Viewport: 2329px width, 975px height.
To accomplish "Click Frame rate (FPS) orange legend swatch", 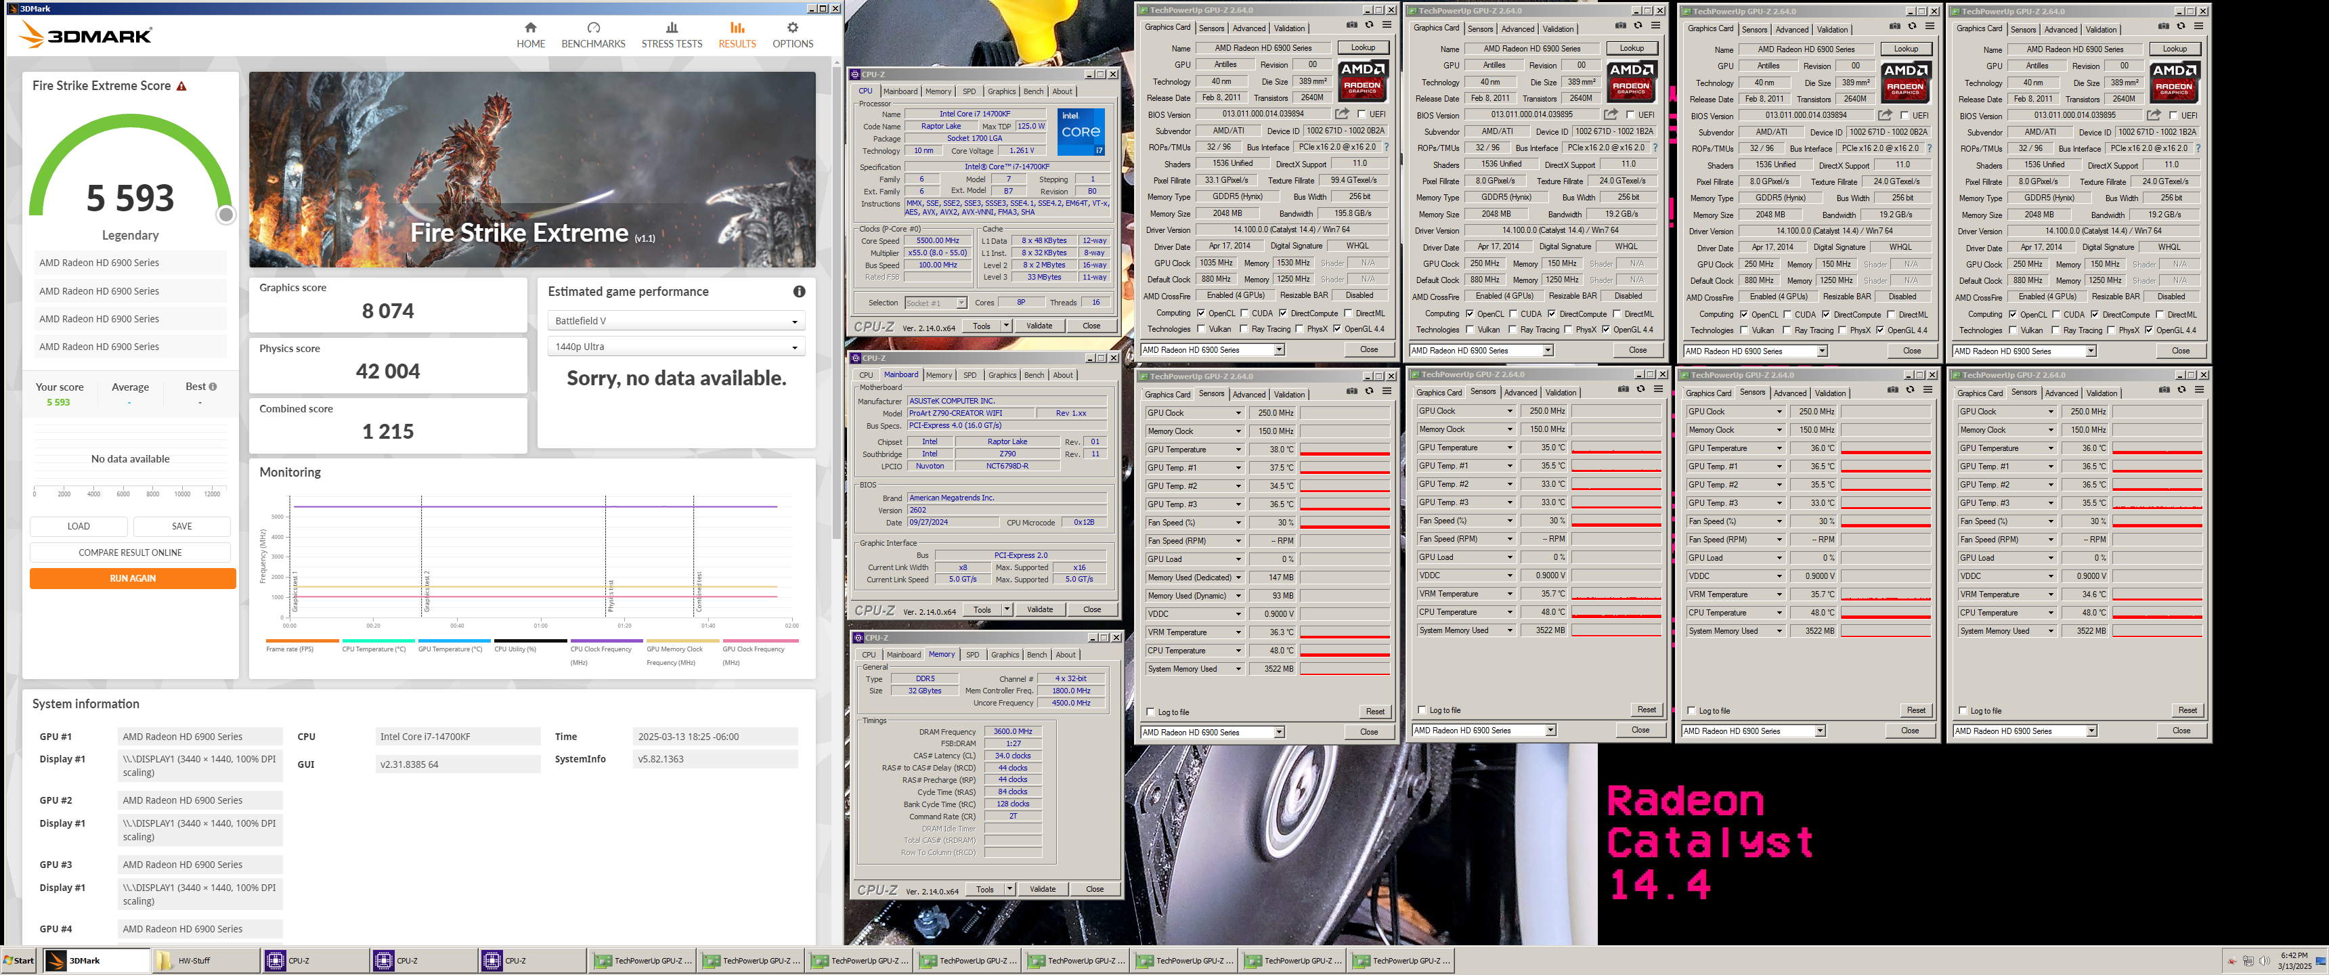I will click(302, 641).
